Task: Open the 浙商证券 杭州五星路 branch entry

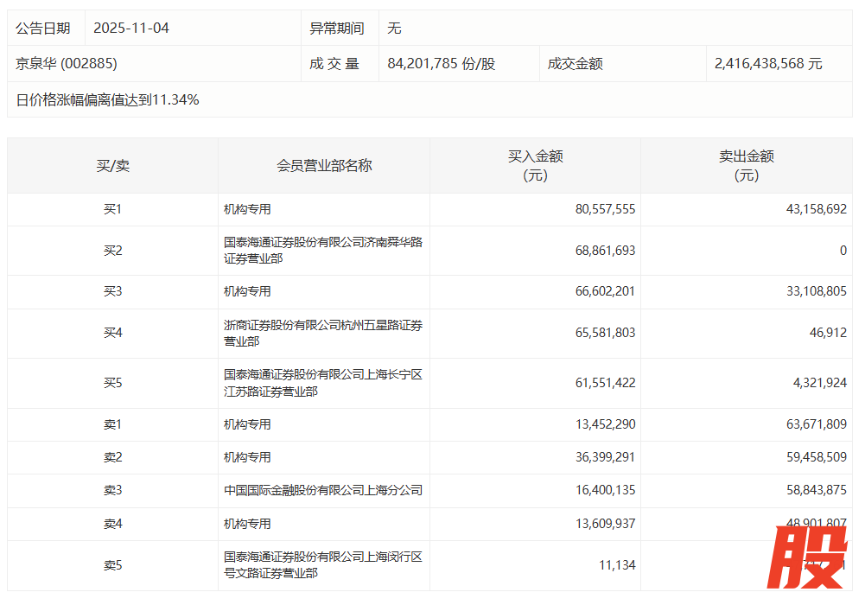Action: click(x=322, y=334)
